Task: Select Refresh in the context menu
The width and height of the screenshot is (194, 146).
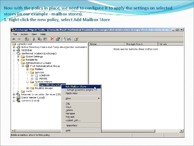Action: coord(81,117)
